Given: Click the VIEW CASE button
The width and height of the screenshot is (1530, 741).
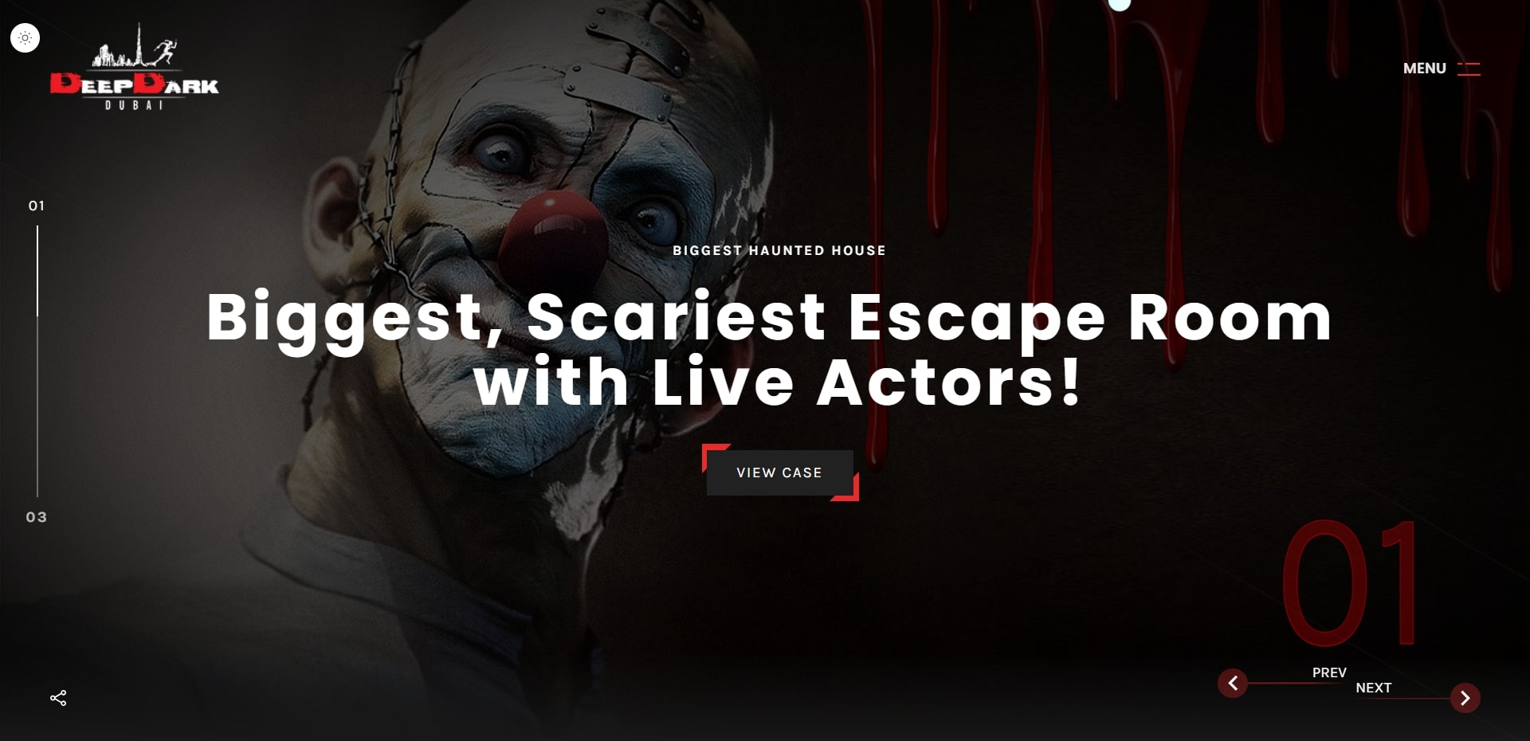Looking at the screenshot, I should 779,472.
